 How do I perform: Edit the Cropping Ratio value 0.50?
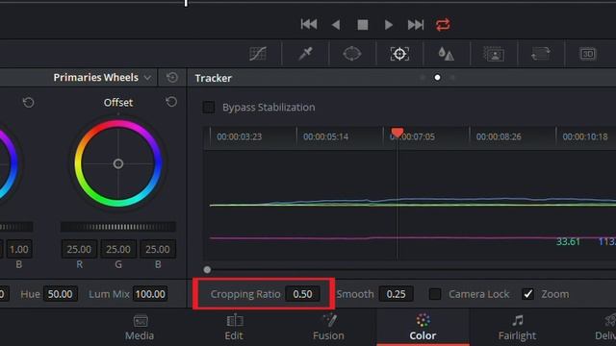pyautogui.click(x=302, y=294)
